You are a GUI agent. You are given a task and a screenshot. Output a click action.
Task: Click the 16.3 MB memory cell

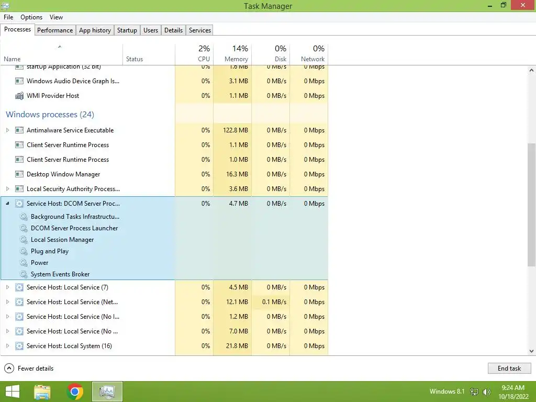tap(232, 174)
